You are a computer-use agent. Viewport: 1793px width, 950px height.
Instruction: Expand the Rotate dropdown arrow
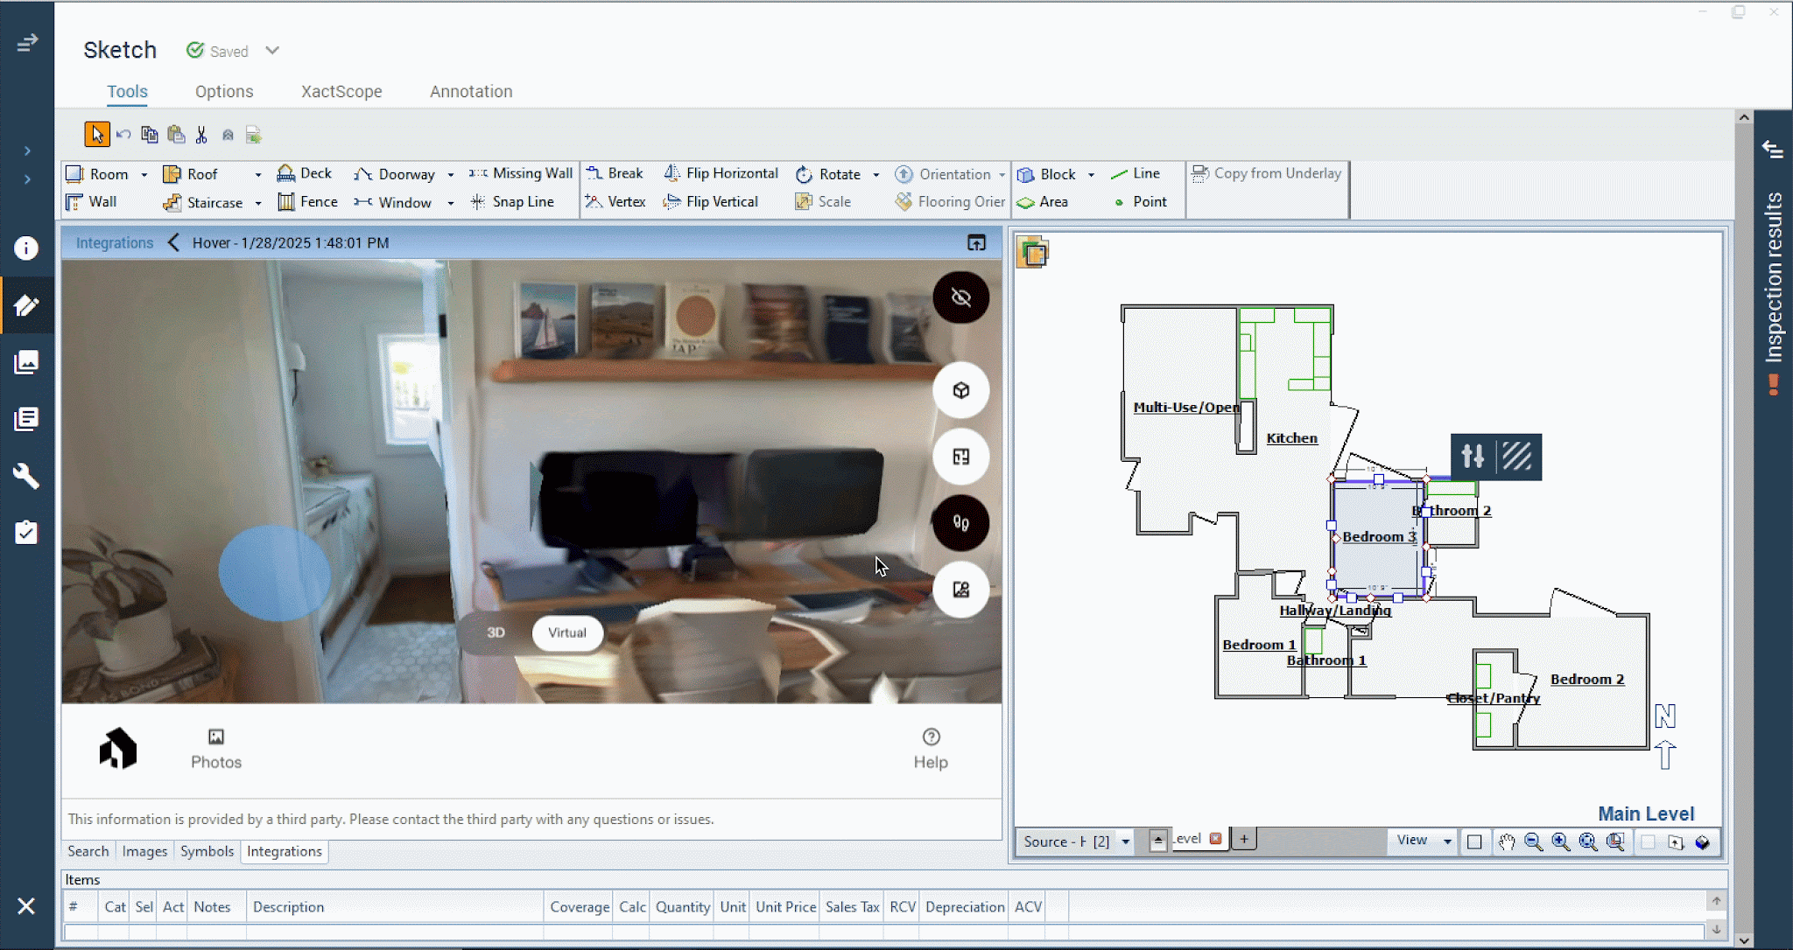point(876,175)
